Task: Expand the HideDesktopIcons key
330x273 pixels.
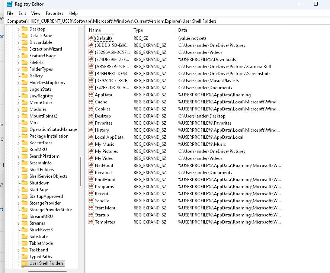Action: coord(18,83)
